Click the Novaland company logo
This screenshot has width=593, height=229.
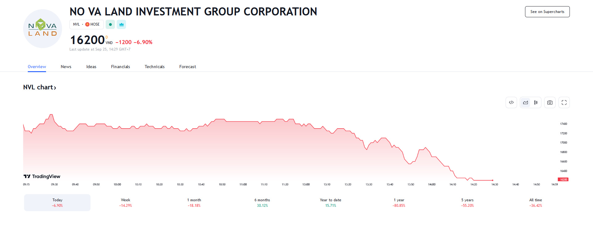[43, 29]
